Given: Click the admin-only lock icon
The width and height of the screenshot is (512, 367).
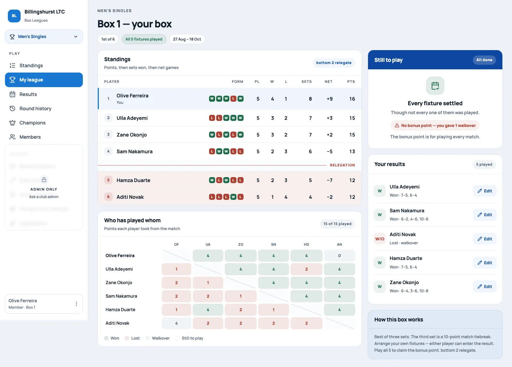Looking at the screenshot, I should [x=44, y=180].
